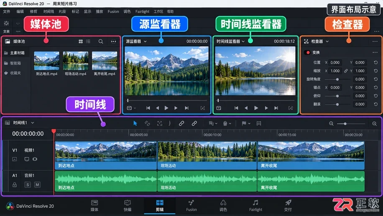Open media pool search
The image size is (383, 216).
coord(101,41)
